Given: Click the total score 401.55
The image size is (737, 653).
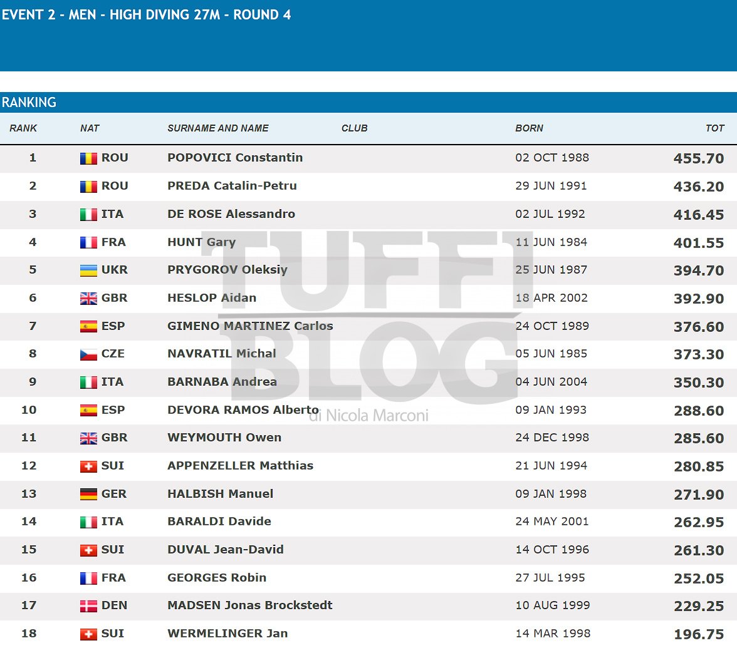Looking at the screenshot, I should 699,243.
